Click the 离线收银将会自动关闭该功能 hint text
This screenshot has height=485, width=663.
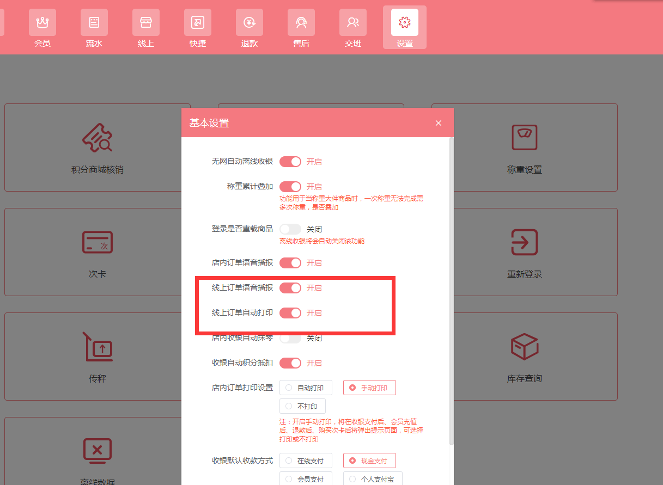point(322,241)
